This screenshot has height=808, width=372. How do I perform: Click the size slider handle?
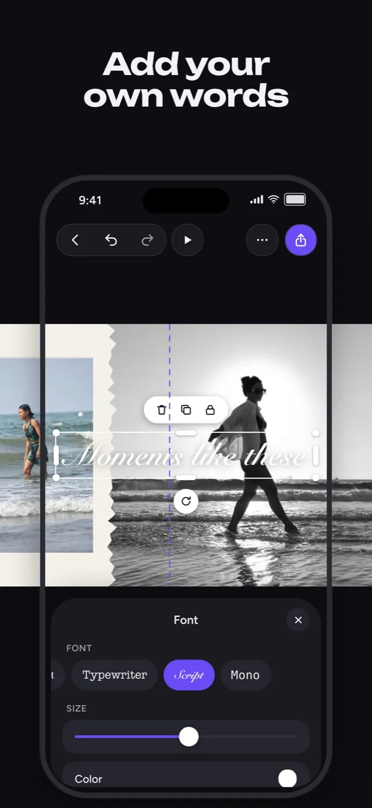[189, 736]
